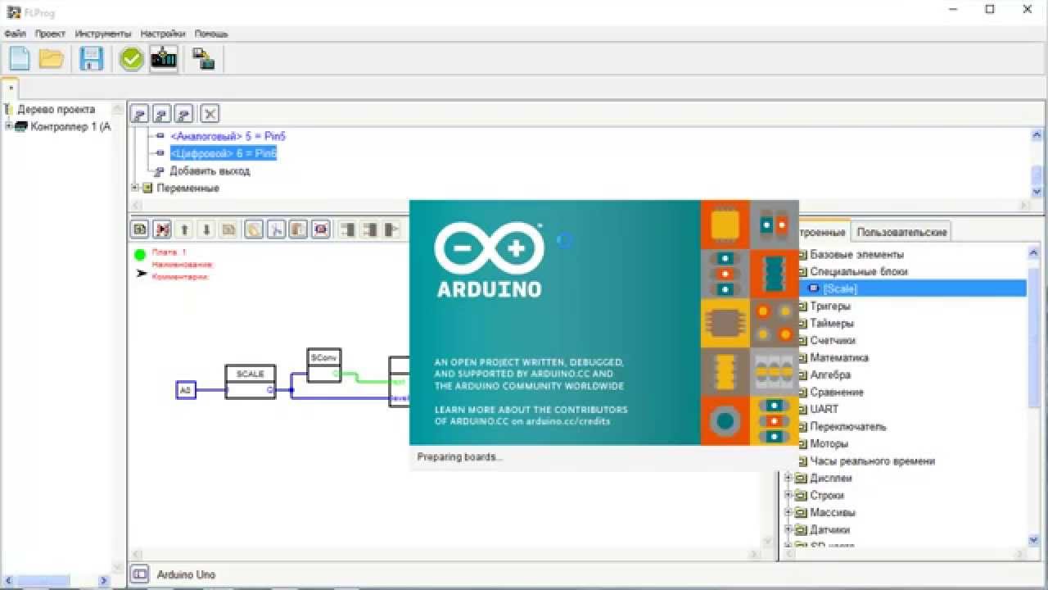Click the SConv block on the diagram
This screenshot has height=590, width=1048.
[324, 365]
